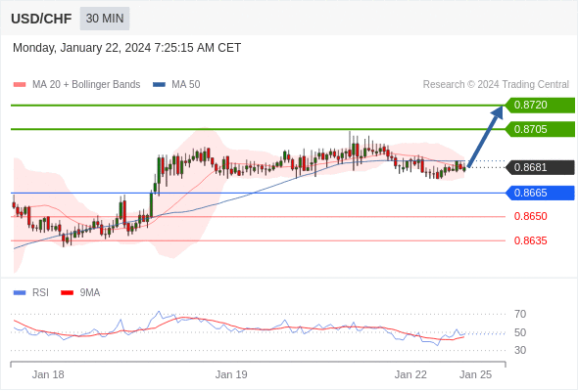Click the pink MA 20 legend swatch
Viewport: 578px width, 391px height.
[x=20, y=85]
